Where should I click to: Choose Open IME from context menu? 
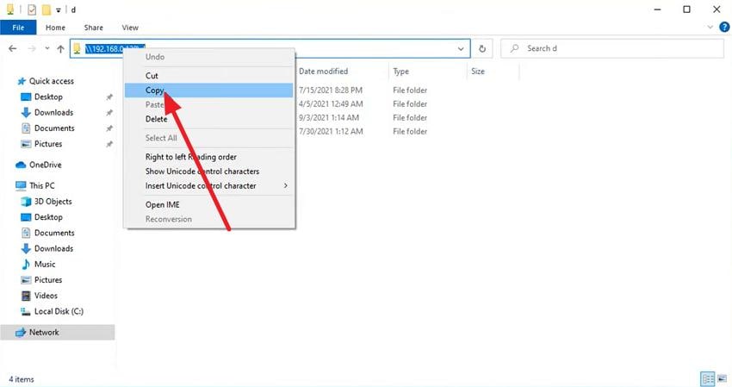point(209,205)
